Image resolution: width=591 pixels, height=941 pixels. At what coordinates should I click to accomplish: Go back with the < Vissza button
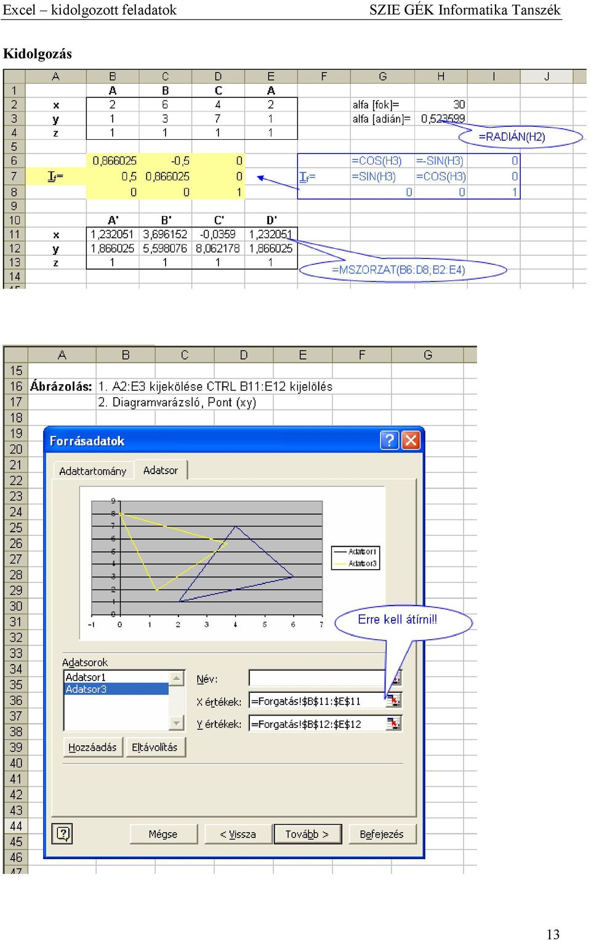(x=238, y=834)
